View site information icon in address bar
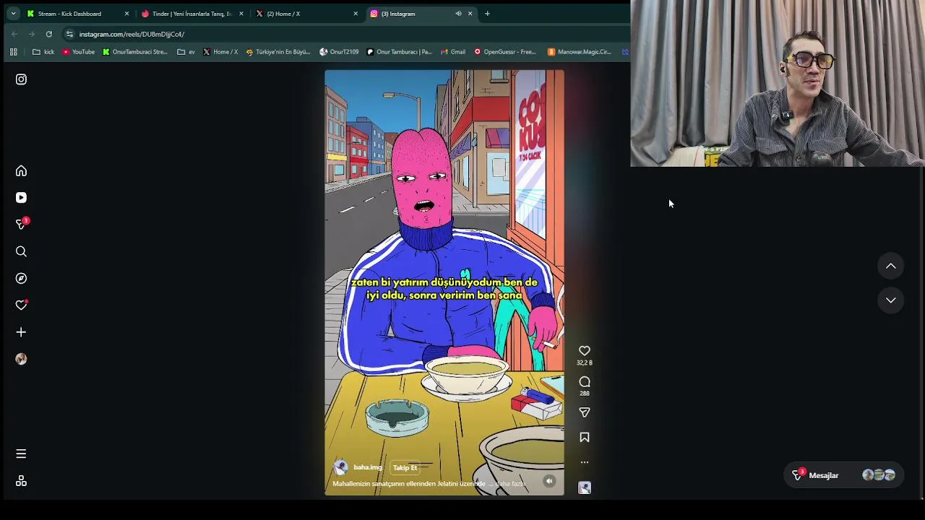925x520 pixels. coord(69,34)
